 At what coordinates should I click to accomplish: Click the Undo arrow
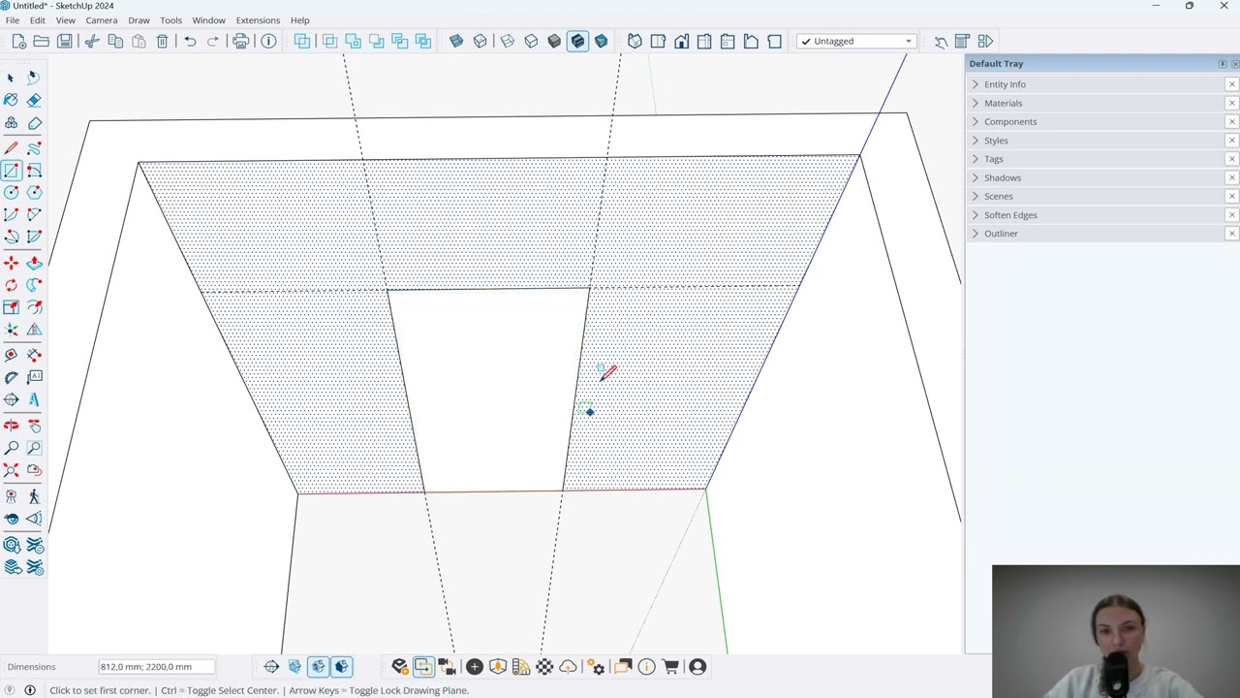pos(190,41)
